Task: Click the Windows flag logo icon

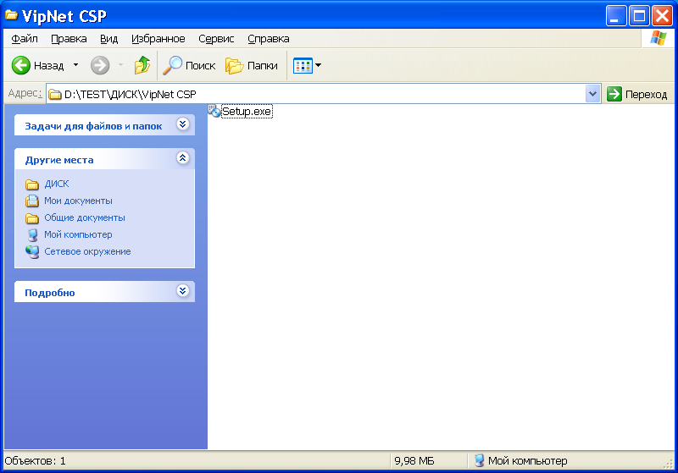Action: (659, 38)
